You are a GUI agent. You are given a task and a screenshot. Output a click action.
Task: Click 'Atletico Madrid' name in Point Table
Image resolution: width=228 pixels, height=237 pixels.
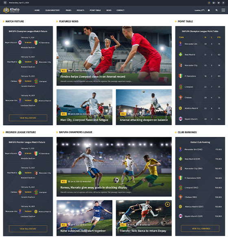191,108
